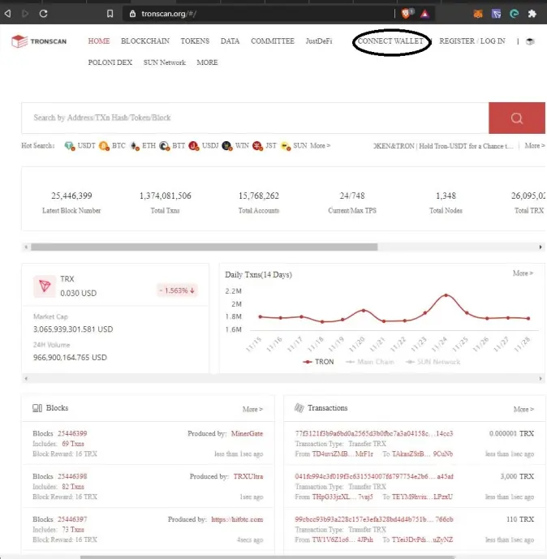
Task: Open the COMMITTEE menu
Action: [273, 41]
